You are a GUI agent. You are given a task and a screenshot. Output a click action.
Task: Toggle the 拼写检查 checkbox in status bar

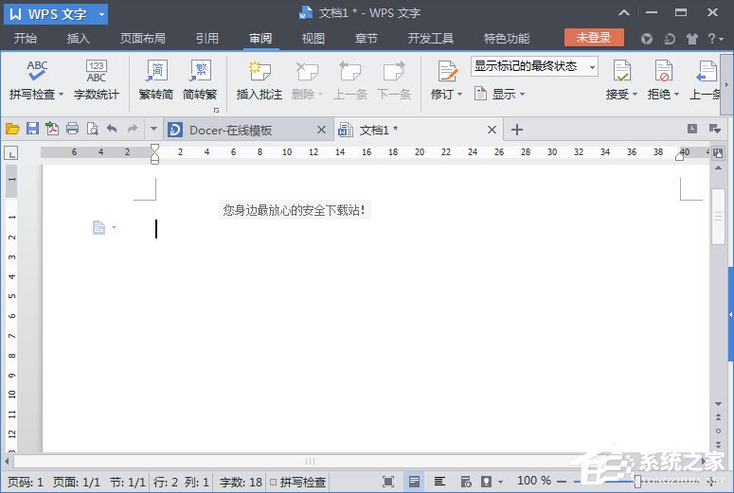click(x=273, y=483)
